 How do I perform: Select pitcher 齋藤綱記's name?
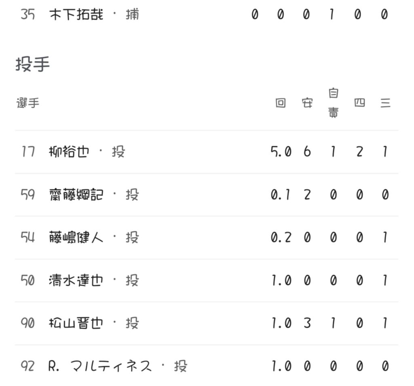click(76, 195)
